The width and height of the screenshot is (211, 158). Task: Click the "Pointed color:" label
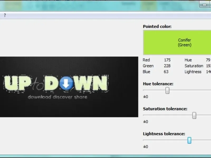coord(157,27)
